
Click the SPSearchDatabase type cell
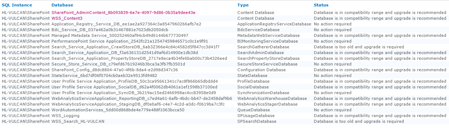coord(257,121)
